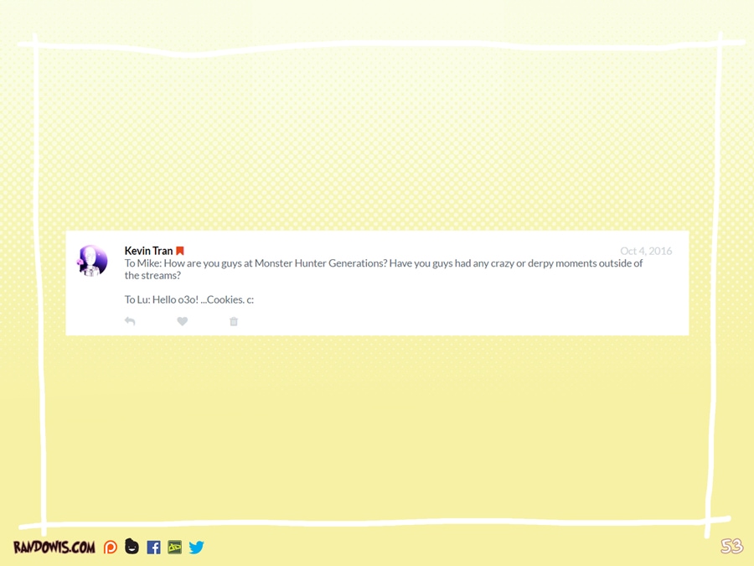Like the comment with the heart icon
Viewport: 754px width, 566px height.
[182, 321]
